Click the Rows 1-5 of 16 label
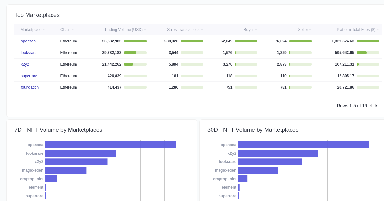The width and height of the screenshot is (384, 201). click(x=352, y=106)
